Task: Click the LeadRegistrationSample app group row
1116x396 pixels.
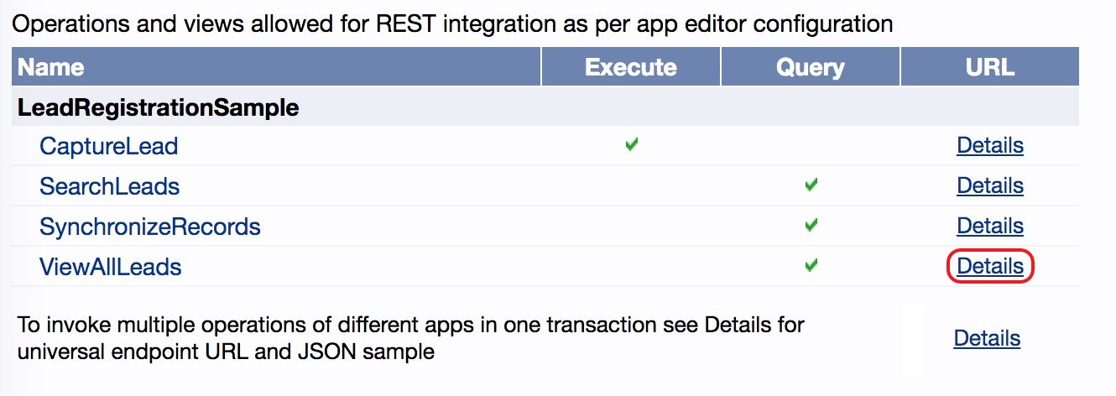Action: (158, 107)
